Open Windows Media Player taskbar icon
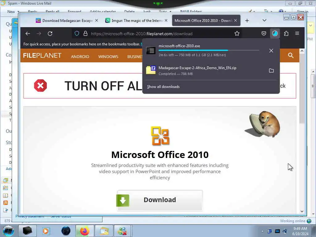 coord(46,231)
